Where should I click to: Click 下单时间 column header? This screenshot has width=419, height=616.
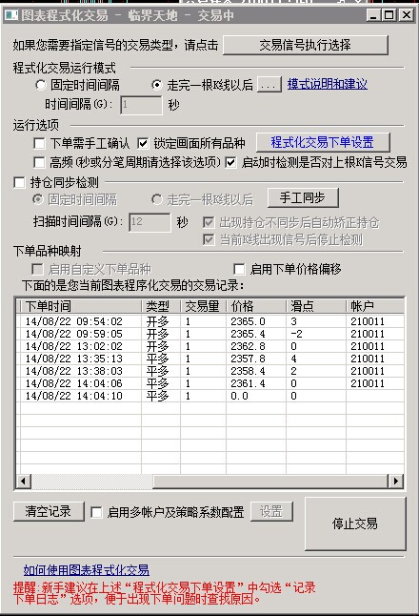pos(80,306)
